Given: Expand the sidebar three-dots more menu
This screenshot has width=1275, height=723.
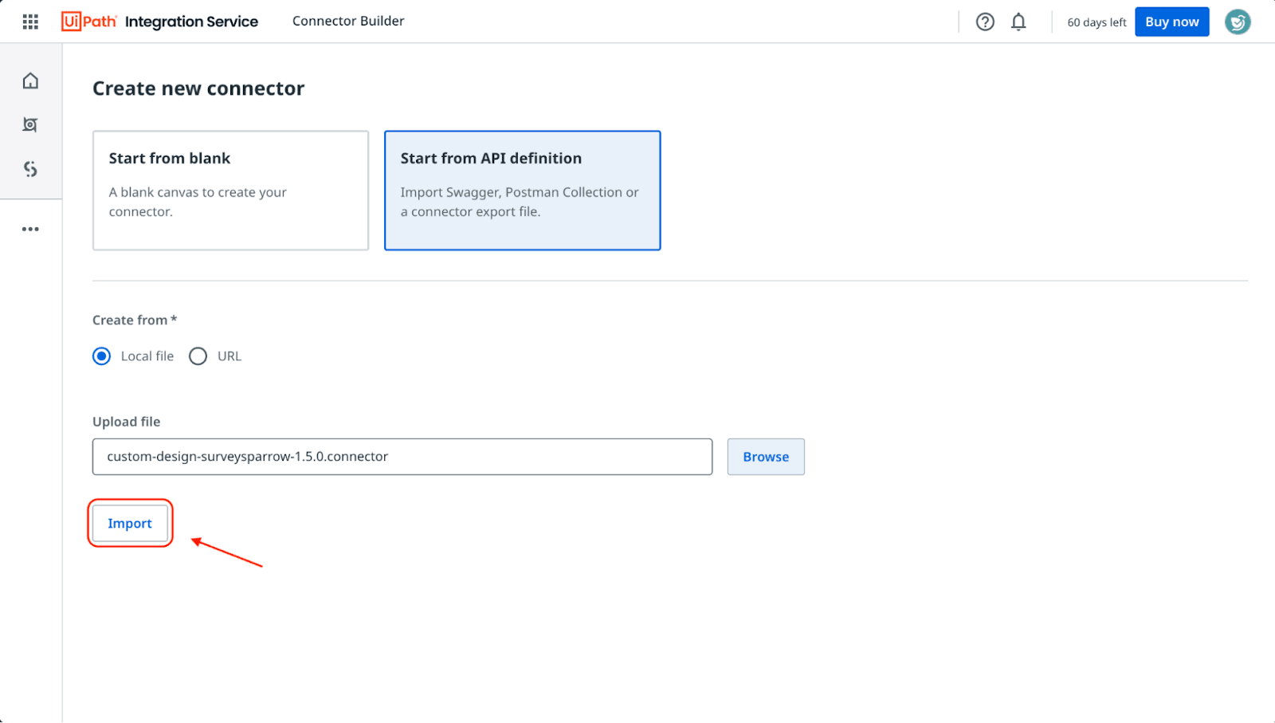Looking at the screenshot, I should point(30,229).
